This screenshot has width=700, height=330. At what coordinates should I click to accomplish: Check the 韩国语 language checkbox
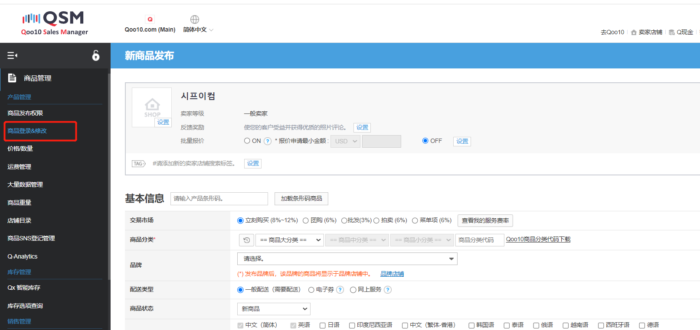pos(471,325)
